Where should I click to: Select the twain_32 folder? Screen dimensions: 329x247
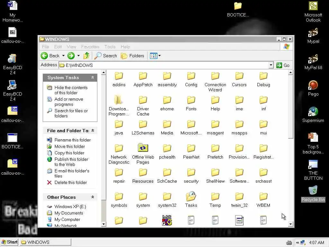[239, 199]
